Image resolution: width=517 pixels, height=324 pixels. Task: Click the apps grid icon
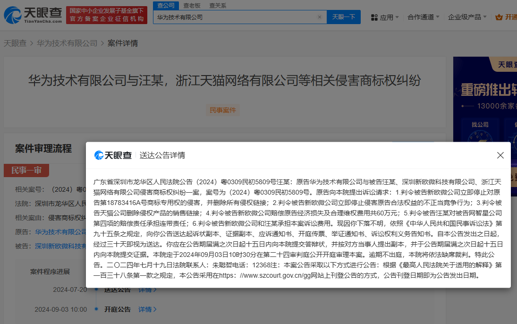point(374,17)
